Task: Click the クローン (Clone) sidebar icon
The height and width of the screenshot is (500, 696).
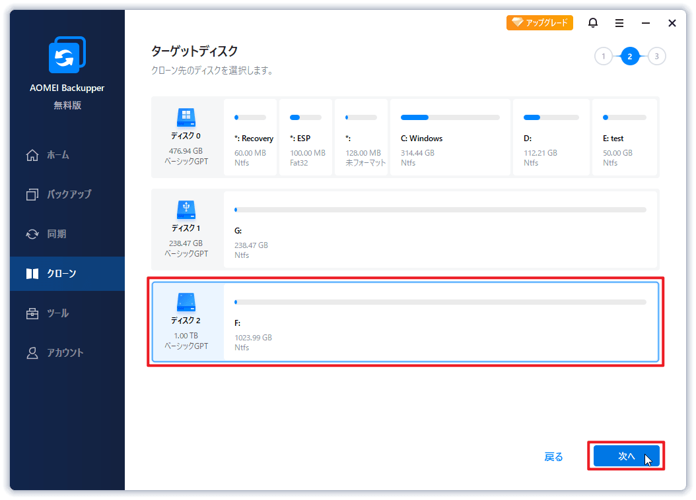Action: pyautogui.click(x=32, y=273)
